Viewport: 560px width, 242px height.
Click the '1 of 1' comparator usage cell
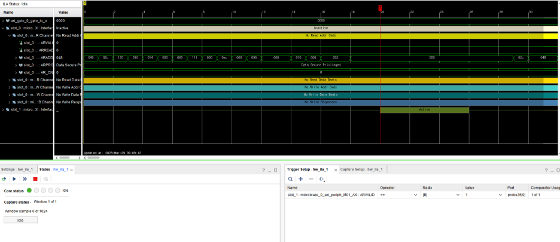pyautogui.click(x=544, y=195)
